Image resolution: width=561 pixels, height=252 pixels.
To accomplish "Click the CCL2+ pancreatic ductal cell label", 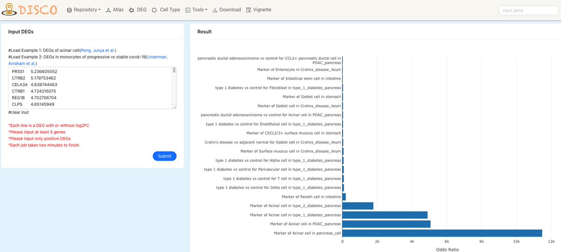I will click(x=269, y=60).
